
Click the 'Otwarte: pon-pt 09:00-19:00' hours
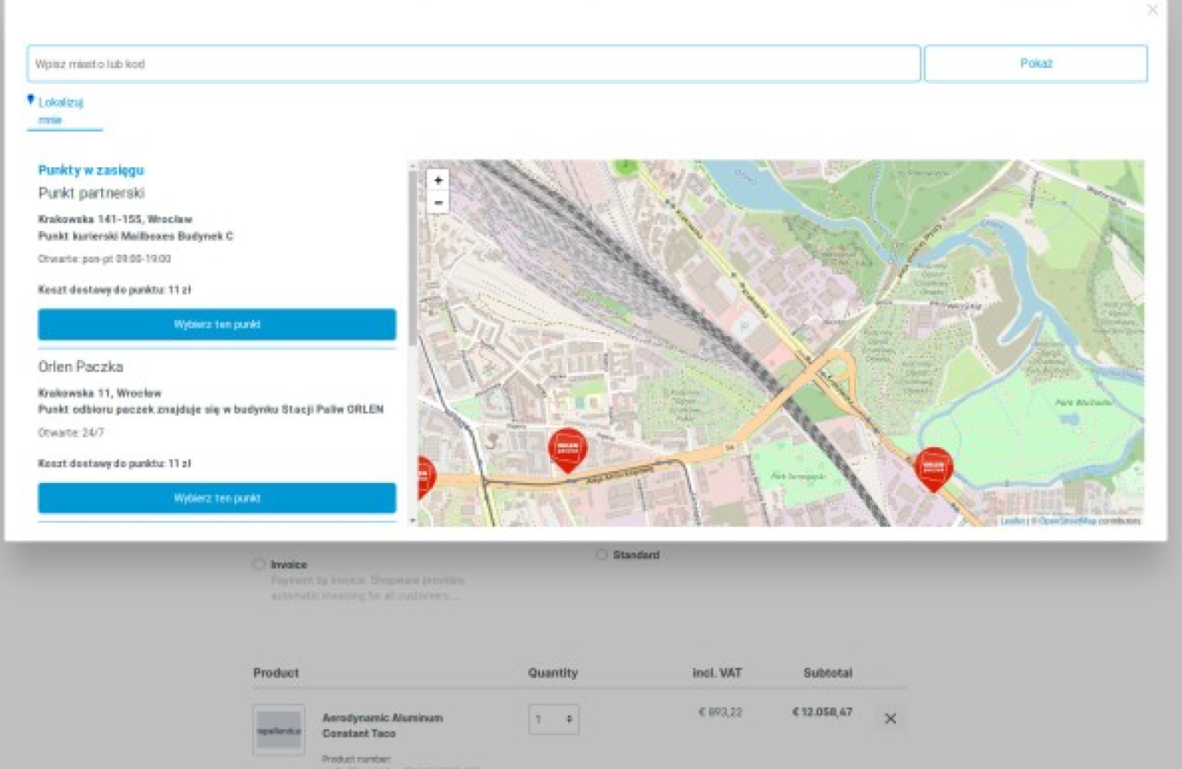pos(104,259)
